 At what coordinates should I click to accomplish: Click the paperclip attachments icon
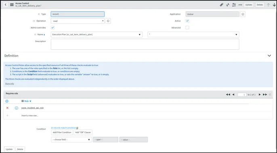pos(222,5)
